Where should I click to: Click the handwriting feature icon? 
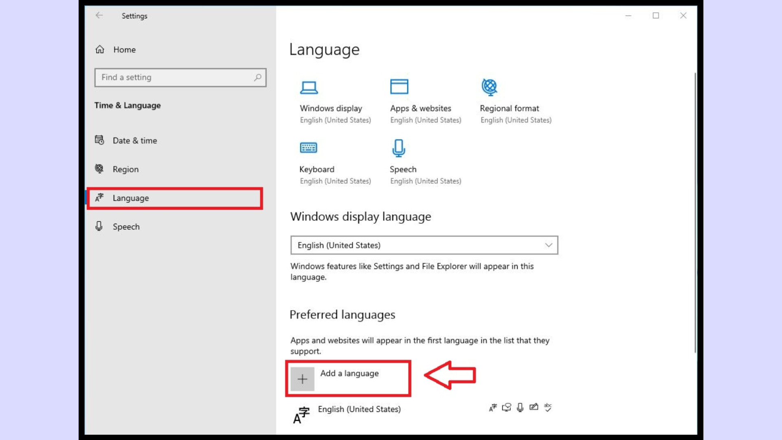tap(534, 407)
